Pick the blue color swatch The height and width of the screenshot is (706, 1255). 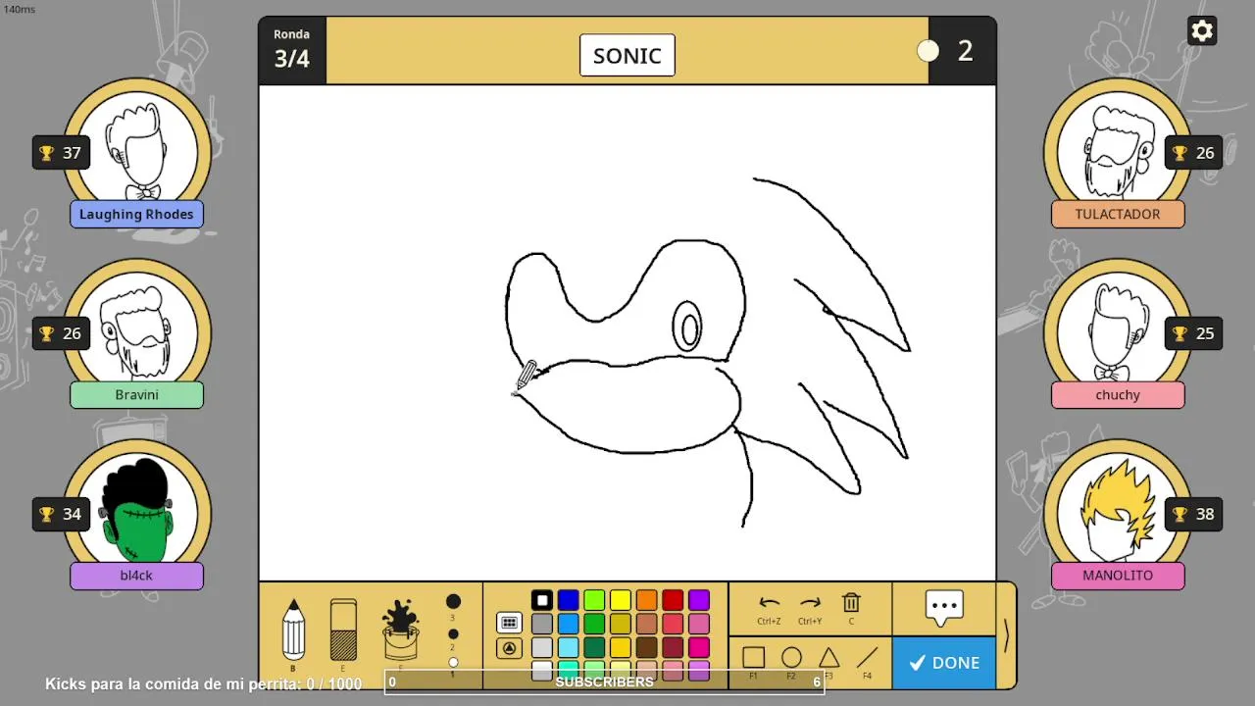point(569,600)
